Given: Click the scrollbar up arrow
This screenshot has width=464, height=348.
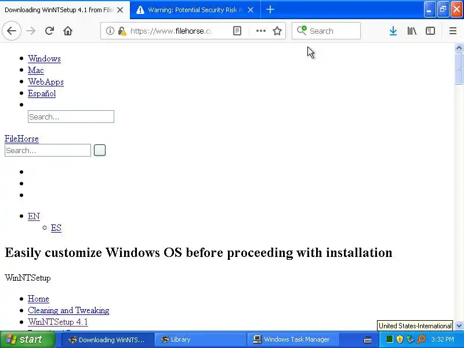Looking at the screenshot, I should click(x=459, y=48).
